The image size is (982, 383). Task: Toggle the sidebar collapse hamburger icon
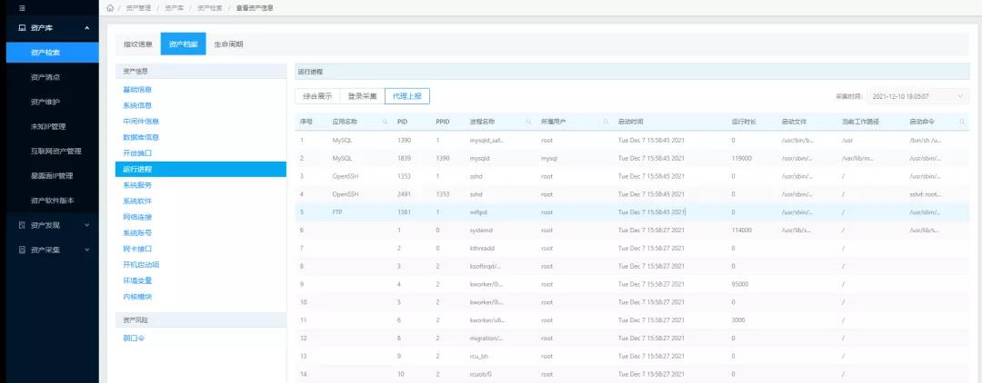click(x=22, y=8)
